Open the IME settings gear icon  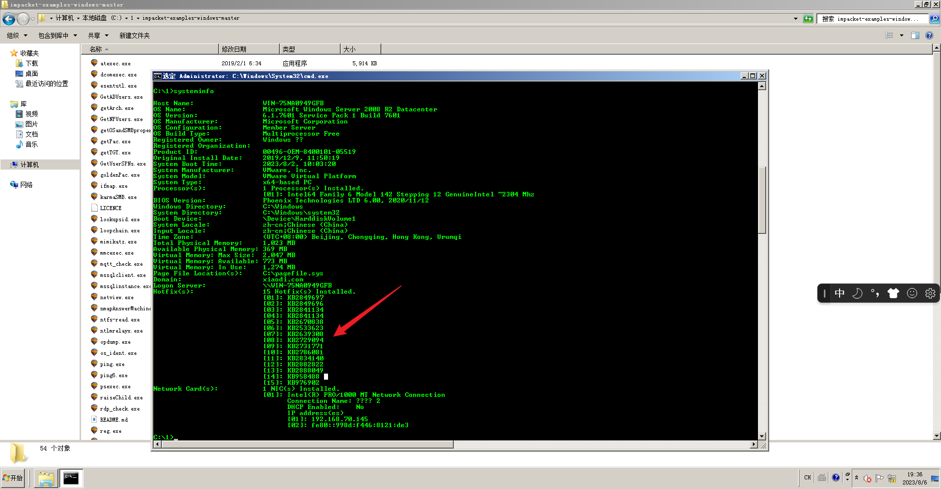click(x=930, y=294)
